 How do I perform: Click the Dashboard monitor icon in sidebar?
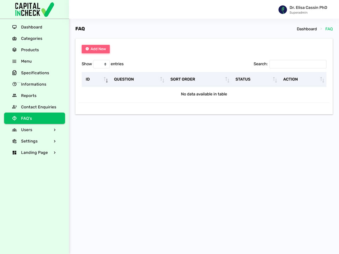(x=14, y=27)
